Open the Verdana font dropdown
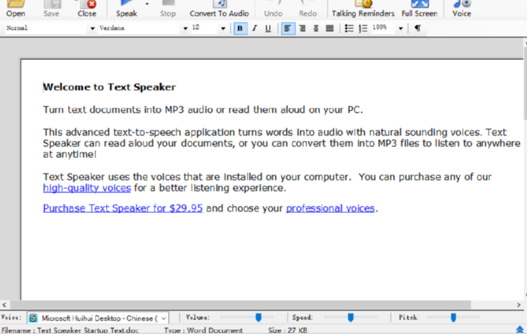The width and height of the screenshot is (527, 334). tap(185, 29)
